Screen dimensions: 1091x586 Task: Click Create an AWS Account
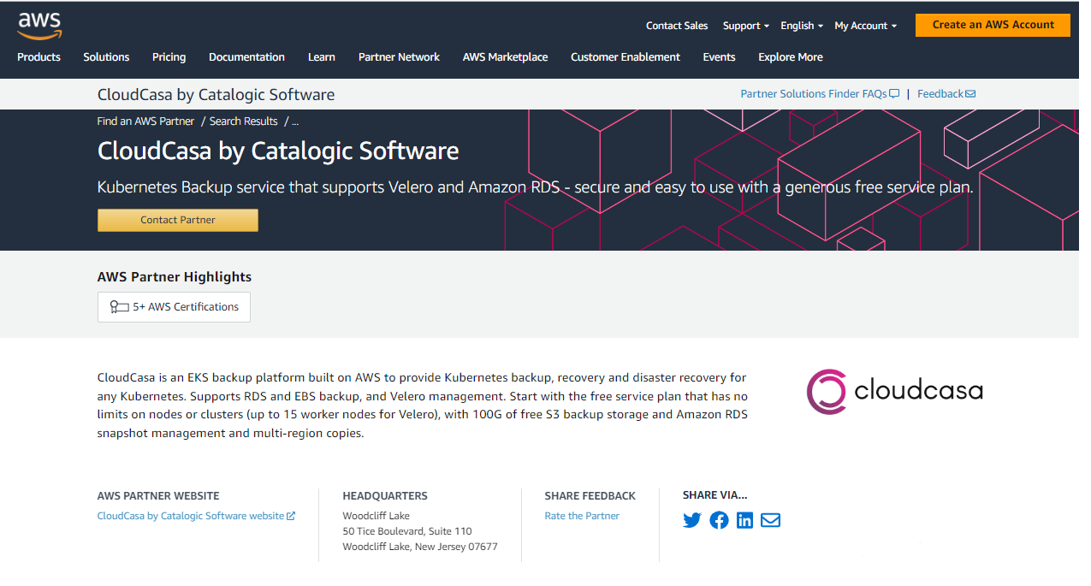[x=992, y=25]
